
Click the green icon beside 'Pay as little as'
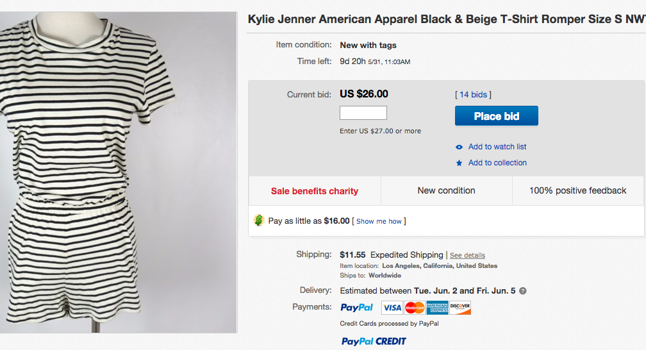pyautogui.click(x=259, y=221)
